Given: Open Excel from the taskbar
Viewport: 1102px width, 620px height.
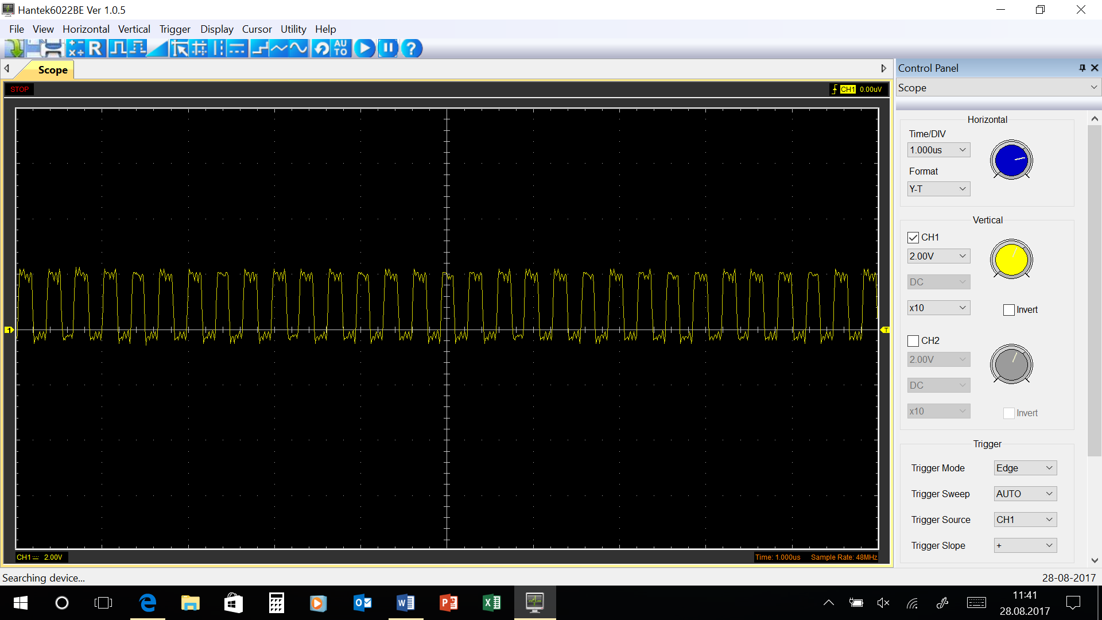Looking at the screenshot, I should tap(492, 603).
